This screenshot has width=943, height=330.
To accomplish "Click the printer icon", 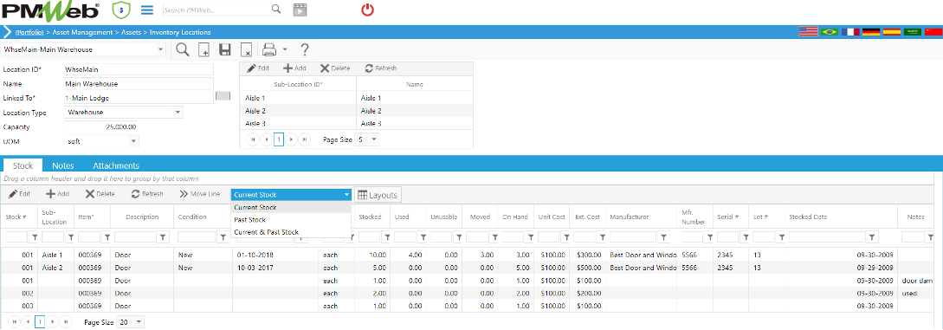I will 270,49.
